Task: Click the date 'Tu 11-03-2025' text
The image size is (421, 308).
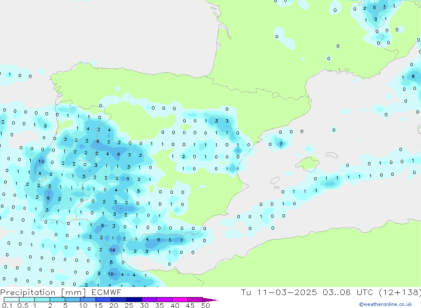Action: click(x=279, y=292)
